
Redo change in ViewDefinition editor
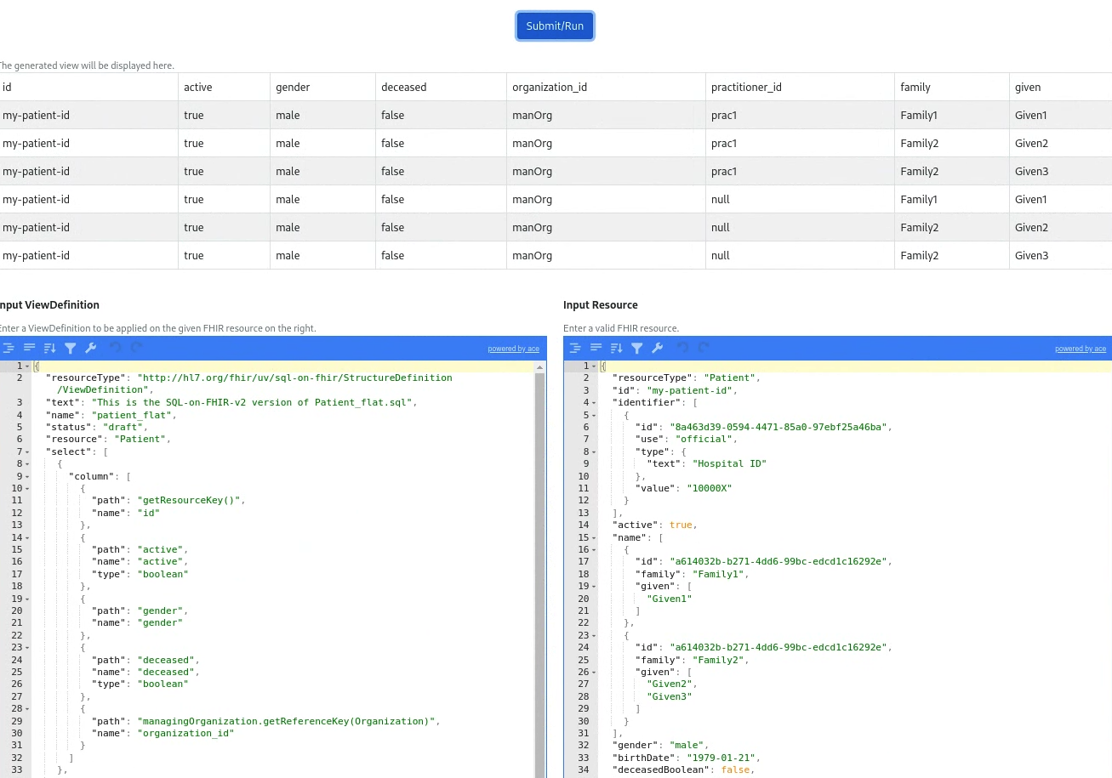click(136, 348)
